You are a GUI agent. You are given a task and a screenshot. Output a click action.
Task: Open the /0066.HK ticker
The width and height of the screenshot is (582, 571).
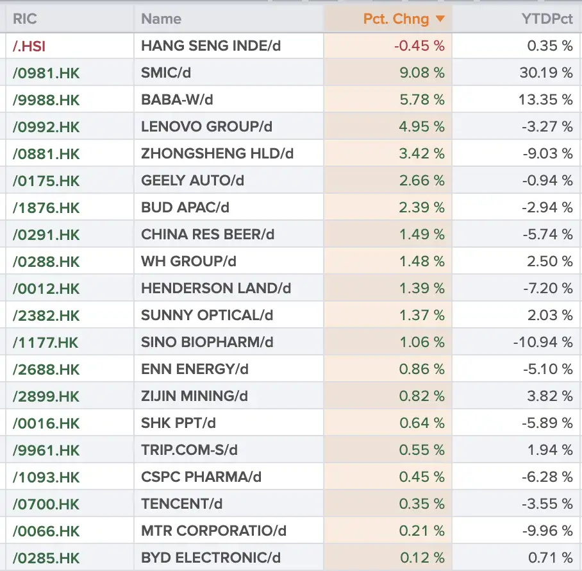point(46,531)
